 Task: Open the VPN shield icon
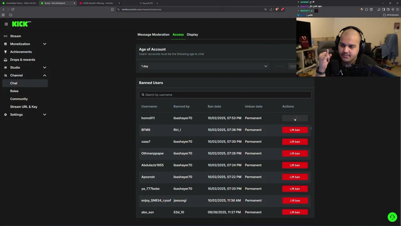pos(393,9)
